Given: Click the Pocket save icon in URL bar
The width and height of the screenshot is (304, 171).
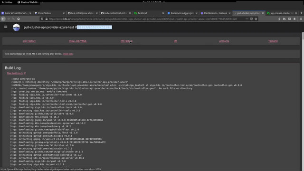Looking at the screenshot, I should click(251, 19).
